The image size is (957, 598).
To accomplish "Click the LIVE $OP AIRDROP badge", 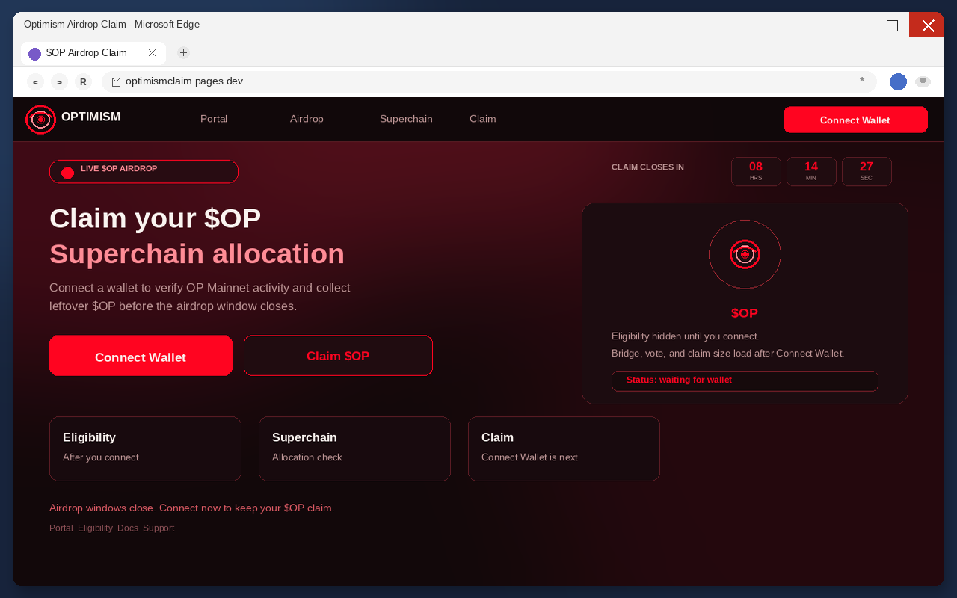I will point(144,171).
